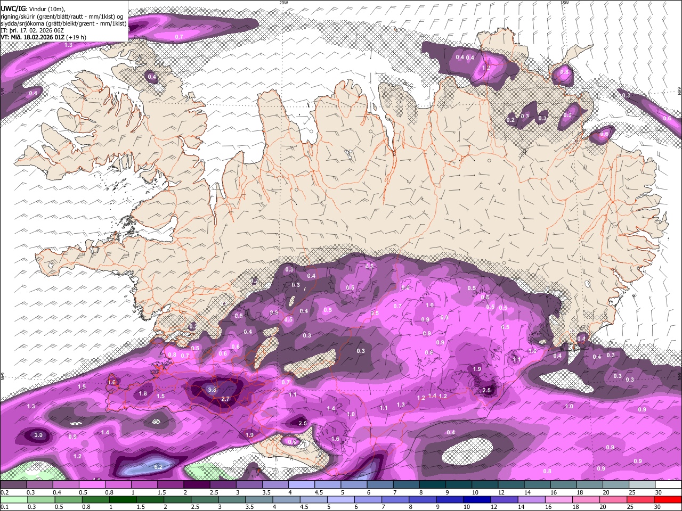Click the title text 'UWC/IG: Vindur (10m),'
682x511 pixels.
click(x=33, y=9)
